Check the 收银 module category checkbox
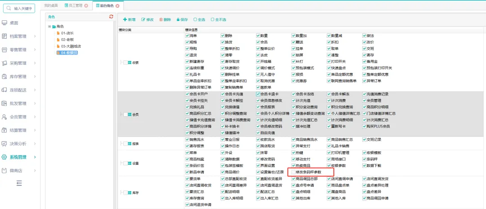The image size is (486, 209). point(126,63)
